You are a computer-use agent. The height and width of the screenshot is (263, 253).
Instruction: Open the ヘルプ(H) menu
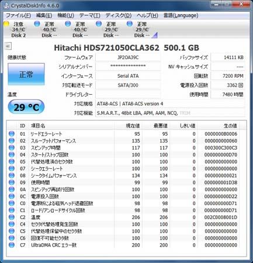coord(147,15)
